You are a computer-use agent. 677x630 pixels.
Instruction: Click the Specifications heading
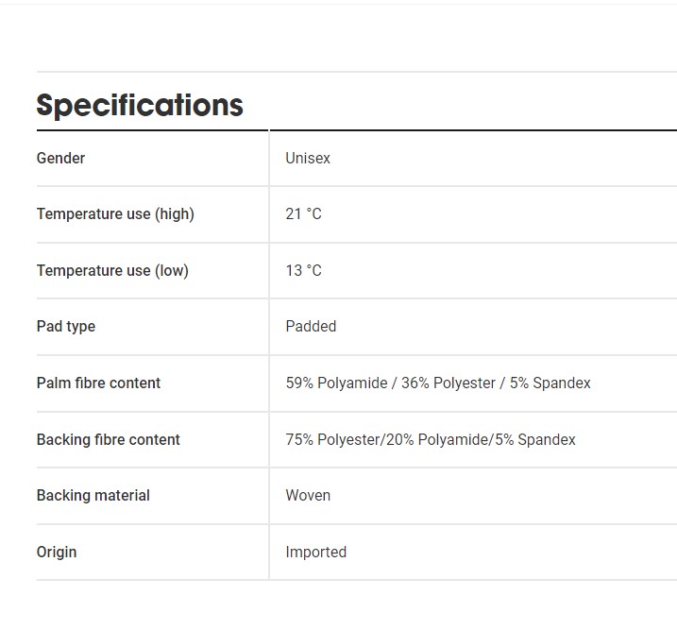click(140, 106)
